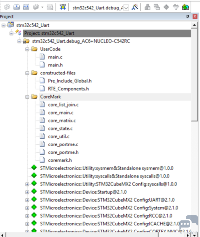Viewport: 200px width, 237px height.
Task: Open Options for Target wand icon
Action: pos(135,7)
